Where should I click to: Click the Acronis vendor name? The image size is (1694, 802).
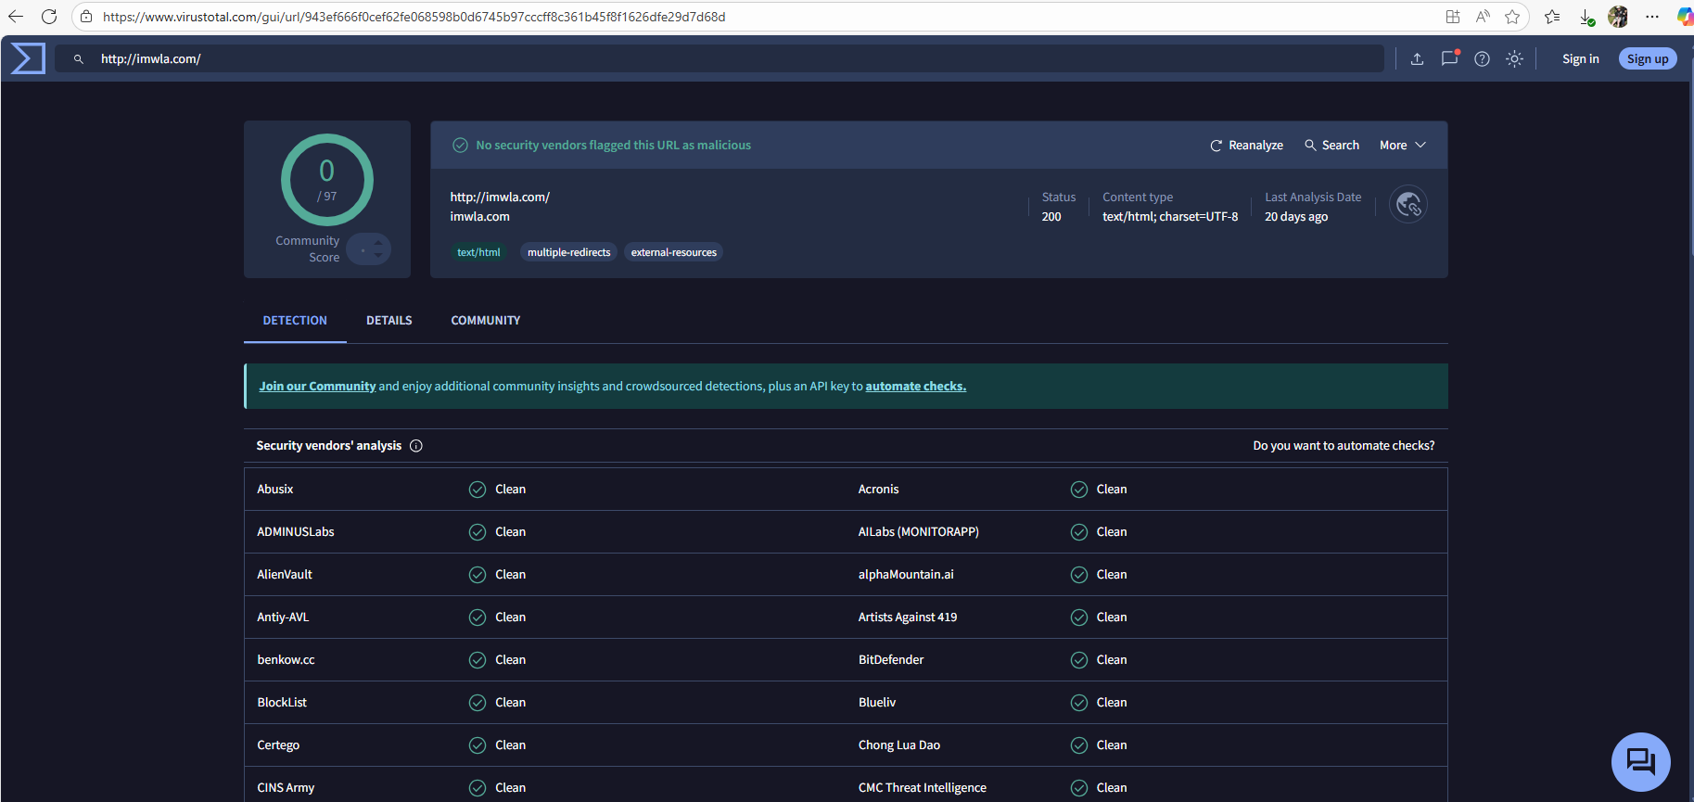point(879,490)
